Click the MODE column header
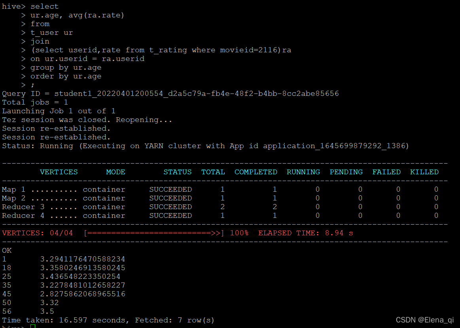460x328 pixels. click(x=115, y=172)
